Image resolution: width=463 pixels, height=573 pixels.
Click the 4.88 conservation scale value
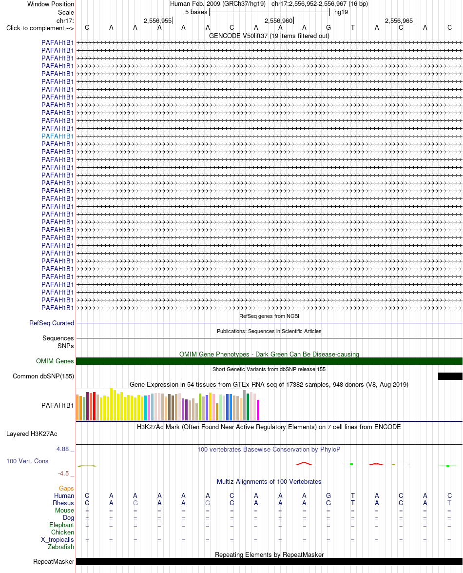(62, 449)
